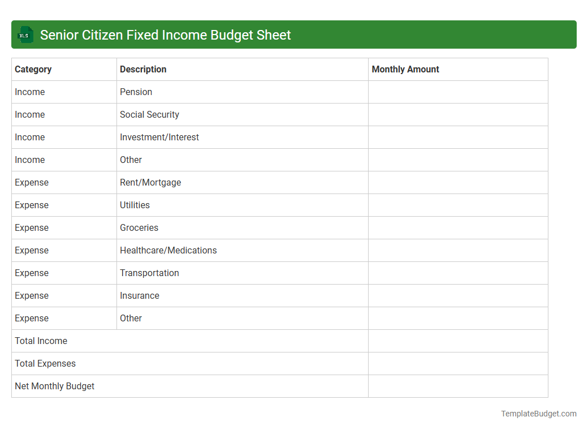Screen dimensions: 588x430
Task: Click the XLS file icon in the header
Action: click(x=25, y=35)
